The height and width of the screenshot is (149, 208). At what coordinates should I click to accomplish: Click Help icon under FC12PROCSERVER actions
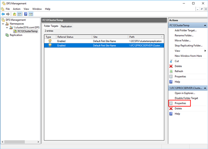tap(171, 114)
